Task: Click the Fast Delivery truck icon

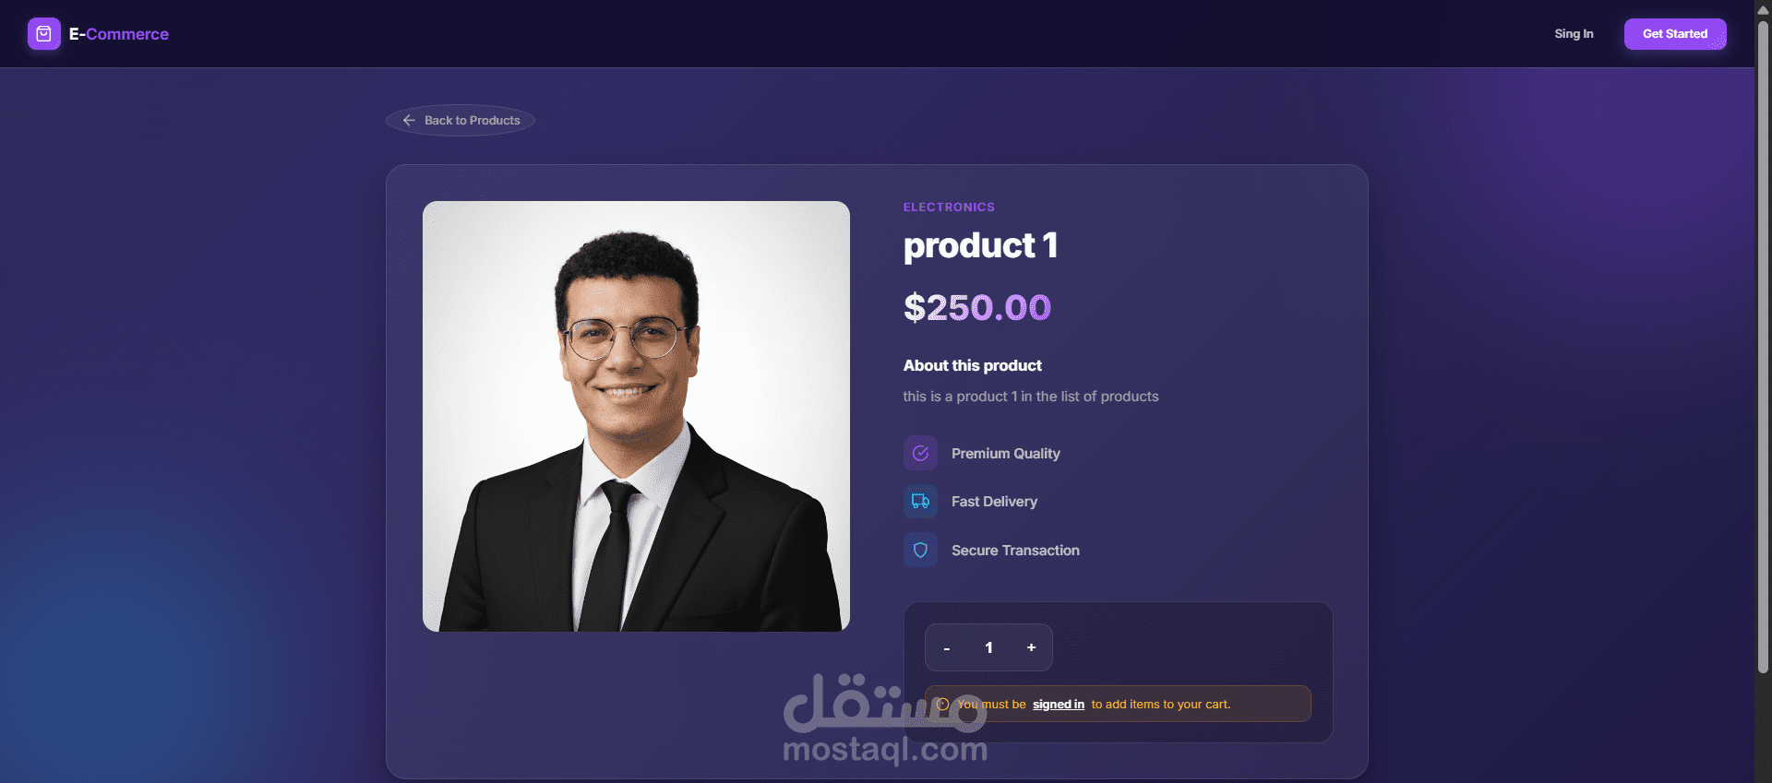Action: (920, 502)
